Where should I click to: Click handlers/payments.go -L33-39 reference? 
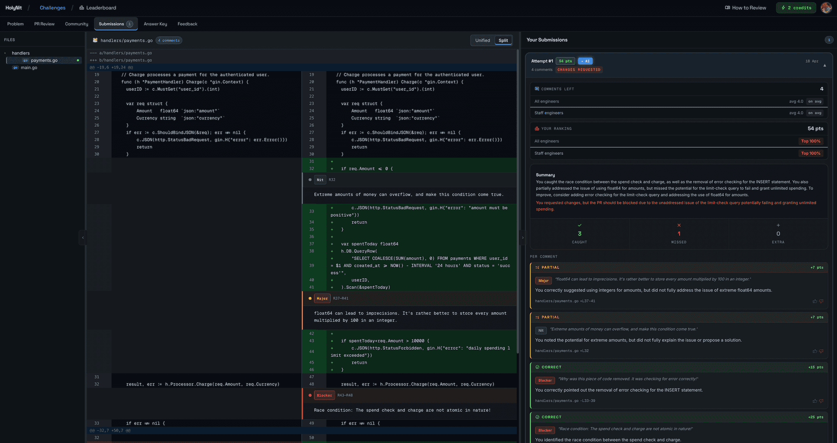565,401
